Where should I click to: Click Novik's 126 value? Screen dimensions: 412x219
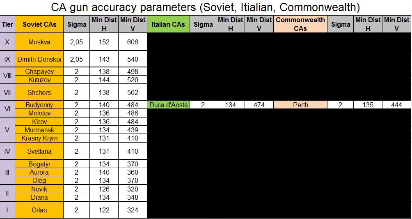104,189
